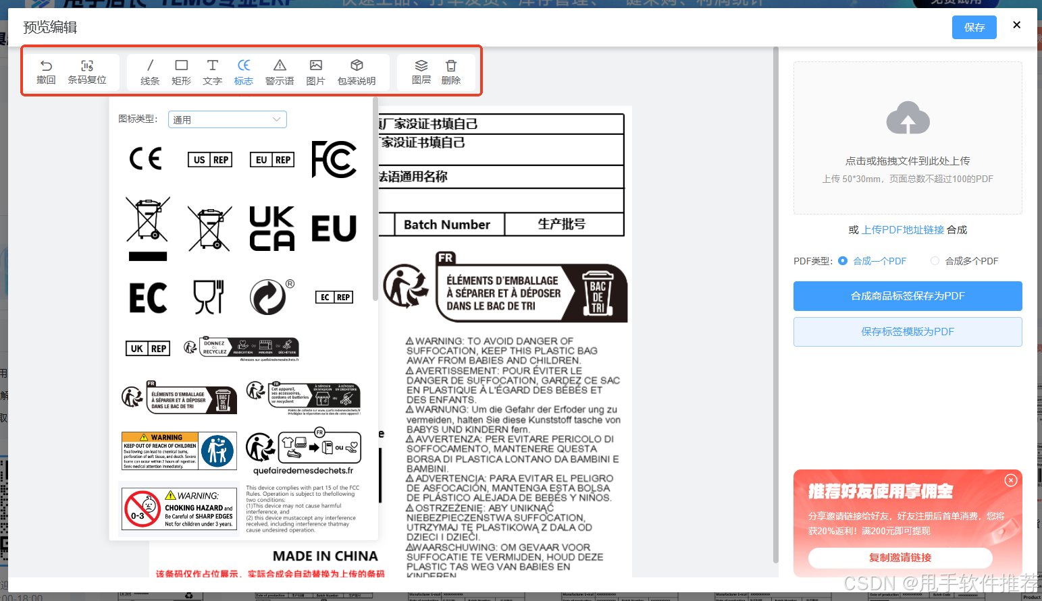Image resolution: width=1042 pixels, height=601 pixels.
Task: Click the cloud upload area for PDF
Action: pos(908,138)
